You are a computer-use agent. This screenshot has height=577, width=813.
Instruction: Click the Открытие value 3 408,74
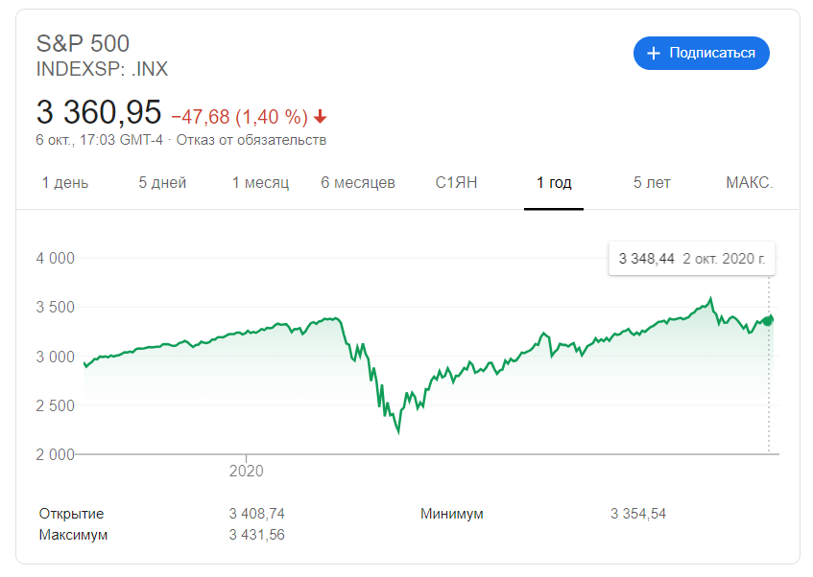click(256, 514)
